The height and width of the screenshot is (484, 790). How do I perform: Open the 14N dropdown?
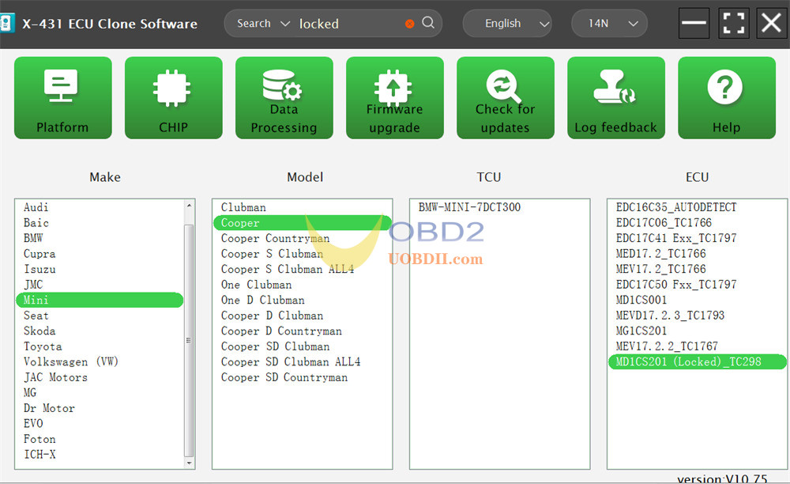(609, 23)
